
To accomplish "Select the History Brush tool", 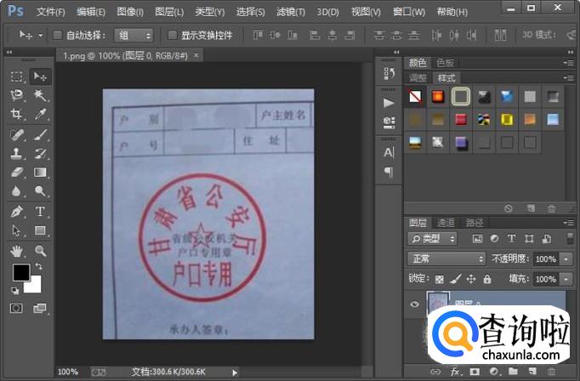I will click(40, 153).
